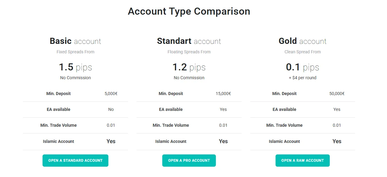Click the Standart account Min. Trade Volume label
The height and width of the screenshot is (177, 387).
171,125
